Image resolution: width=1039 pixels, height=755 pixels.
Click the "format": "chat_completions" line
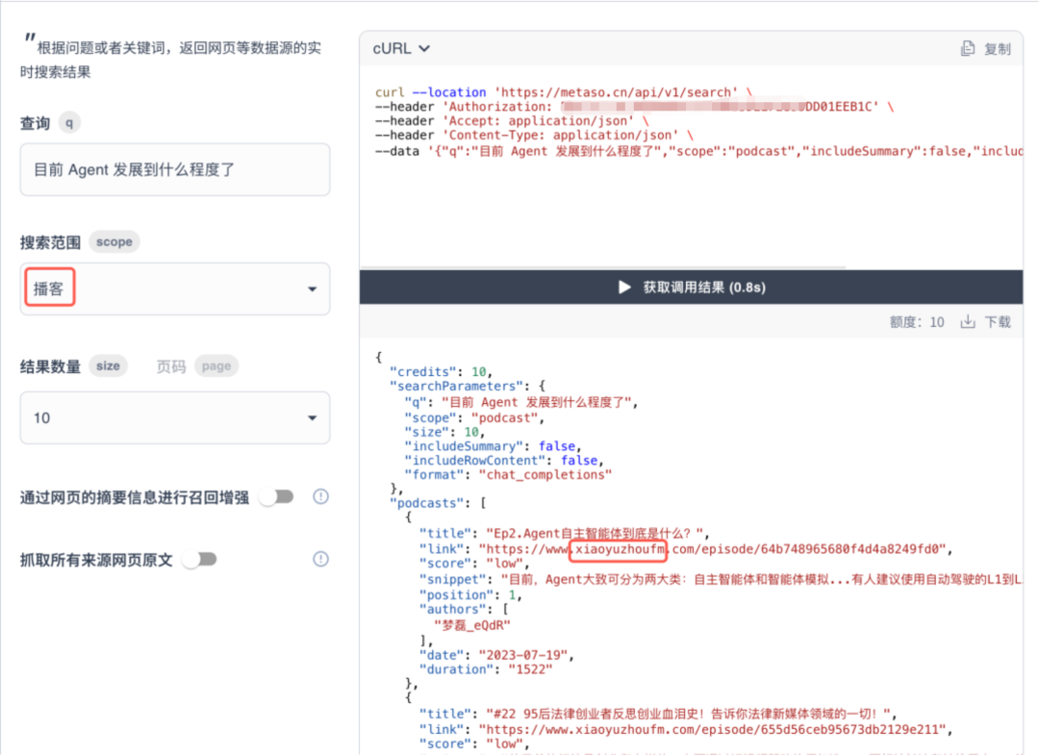pyautogui.click(x=508, y=475)
